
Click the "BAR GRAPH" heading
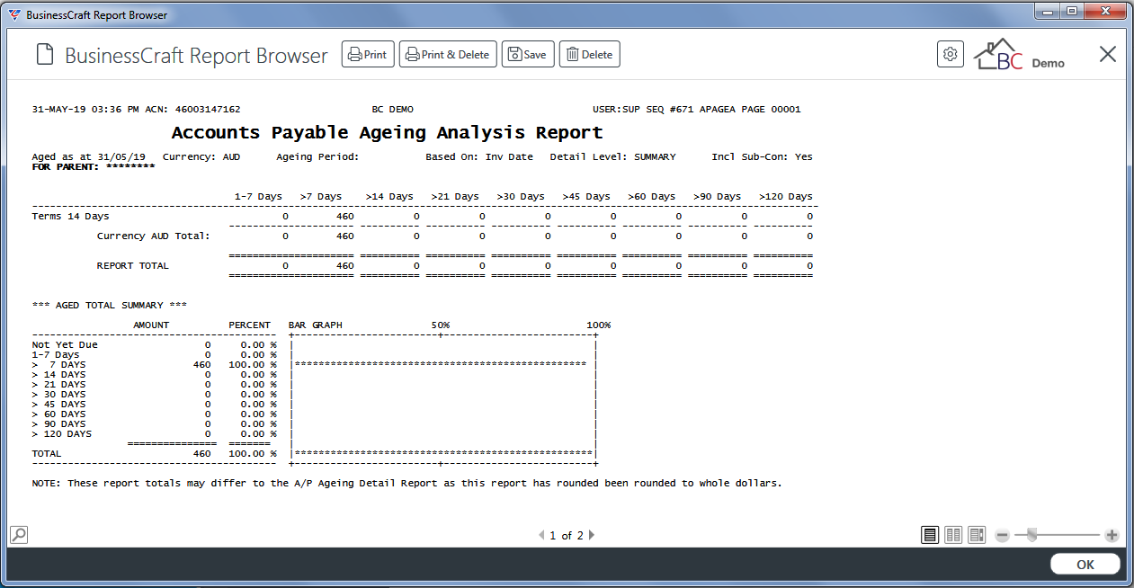click(x=316, y=325)
